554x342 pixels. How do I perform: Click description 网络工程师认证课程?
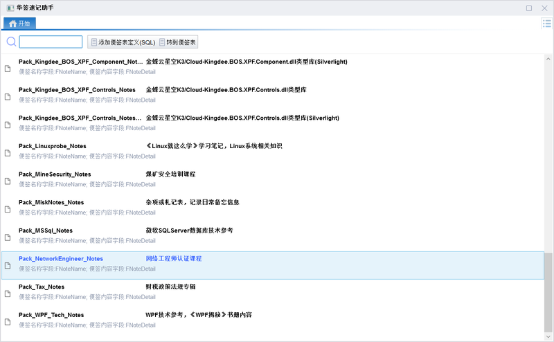pos(174,259)
